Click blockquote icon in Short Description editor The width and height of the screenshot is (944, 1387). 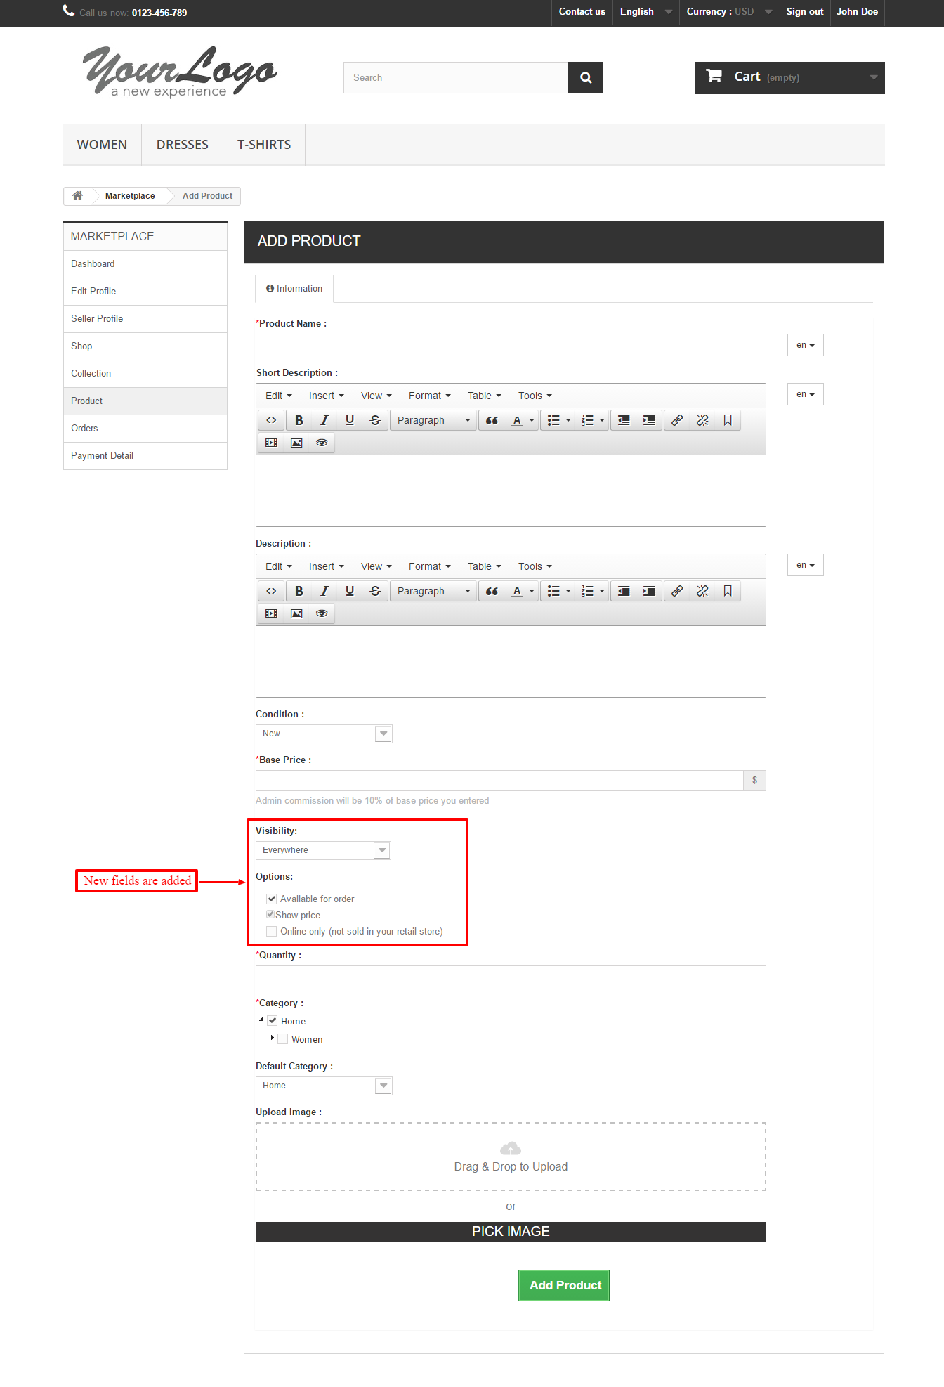[x=492, y=420]
